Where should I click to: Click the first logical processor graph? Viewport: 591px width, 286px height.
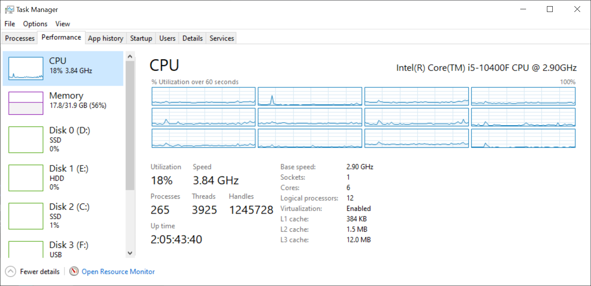tap(204, 96)
